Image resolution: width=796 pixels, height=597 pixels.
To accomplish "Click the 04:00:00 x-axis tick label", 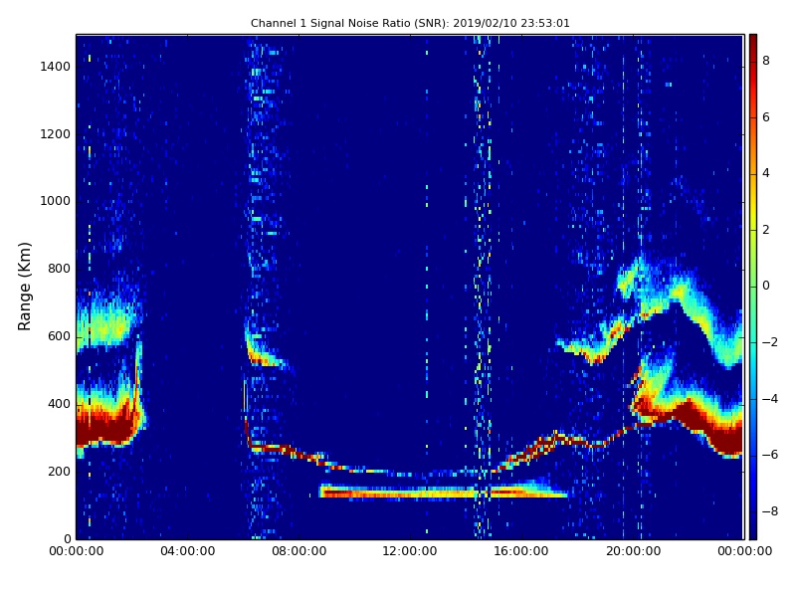I will (x=188, y=551).
